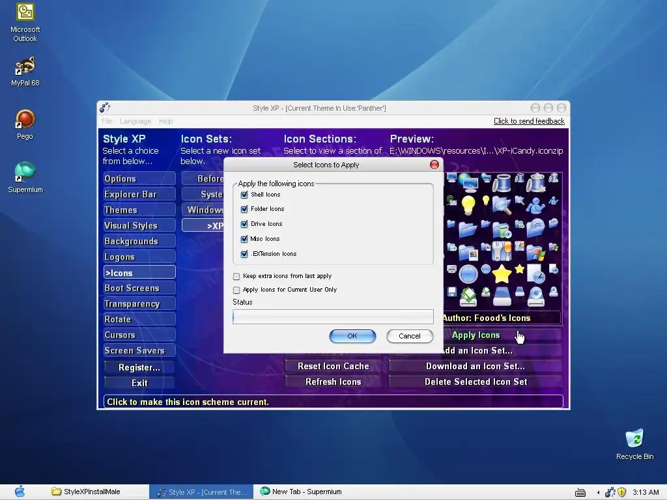Click the small email at-sign preview icon
Viewport: 667px width, 500px height.
click(x=451, y=200)
